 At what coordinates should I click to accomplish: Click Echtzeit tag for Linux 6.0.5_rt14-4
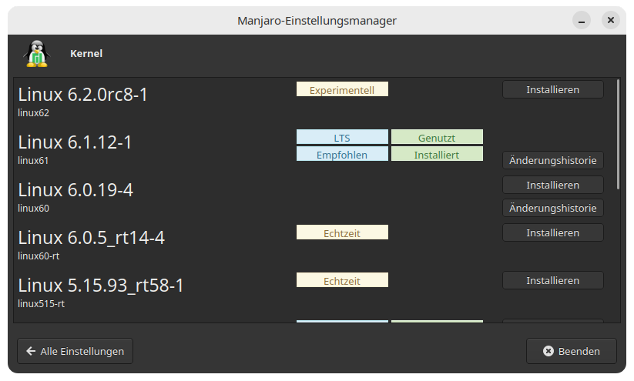pos(342,232)
